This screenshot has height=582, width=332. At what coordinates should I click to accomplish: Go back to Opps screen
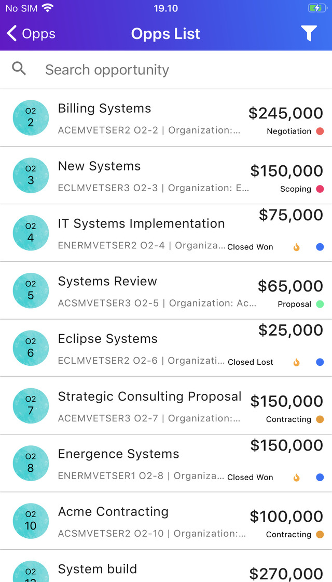tap(31, 34)
